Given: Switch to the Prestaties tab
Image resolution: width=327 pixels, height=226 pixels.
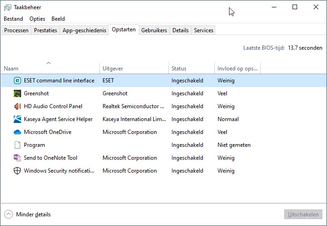Looking at the screenshot, I should tap(46, 30).
